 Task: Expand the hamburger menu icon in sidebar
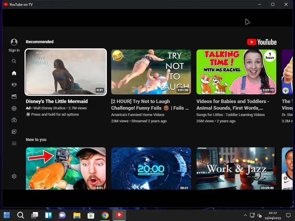[x=14, y=143]
